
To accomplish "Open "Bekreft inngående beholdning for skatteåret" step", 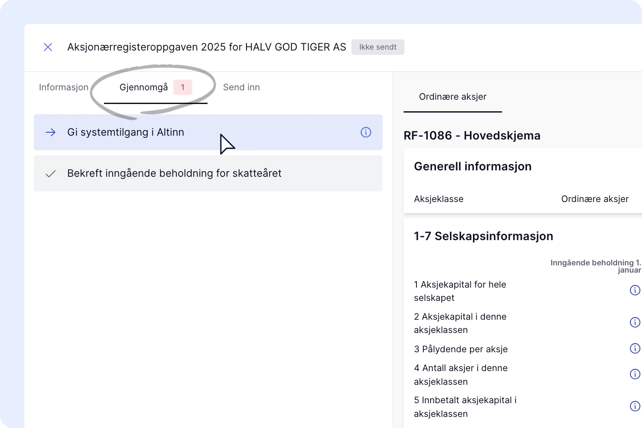I will click(x=174, y=173).
